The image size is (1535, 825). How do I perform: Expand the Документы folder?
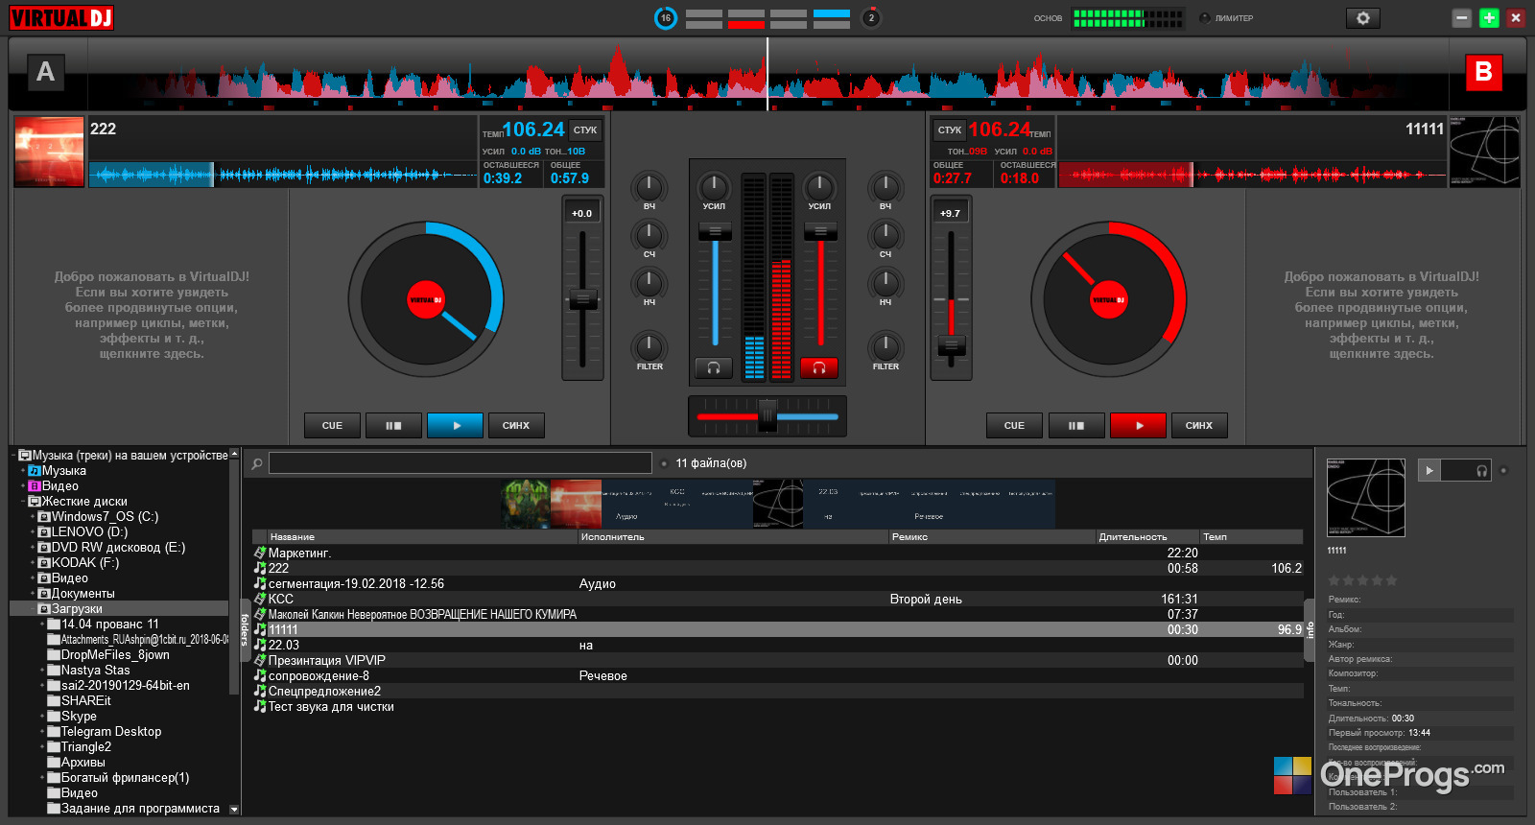(33, 594)
